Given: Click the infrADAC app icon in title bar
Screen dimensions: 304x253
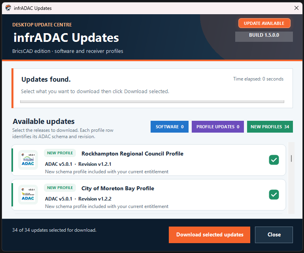Looking at the screenshot, I should pos(8,8).
